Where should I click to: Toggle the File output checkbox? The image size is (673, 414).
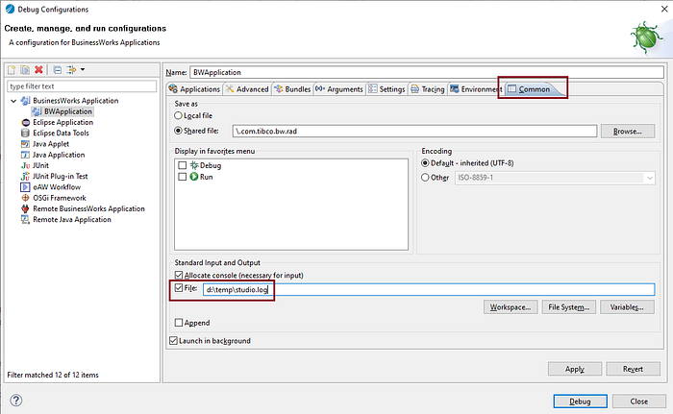click(179, 288)
